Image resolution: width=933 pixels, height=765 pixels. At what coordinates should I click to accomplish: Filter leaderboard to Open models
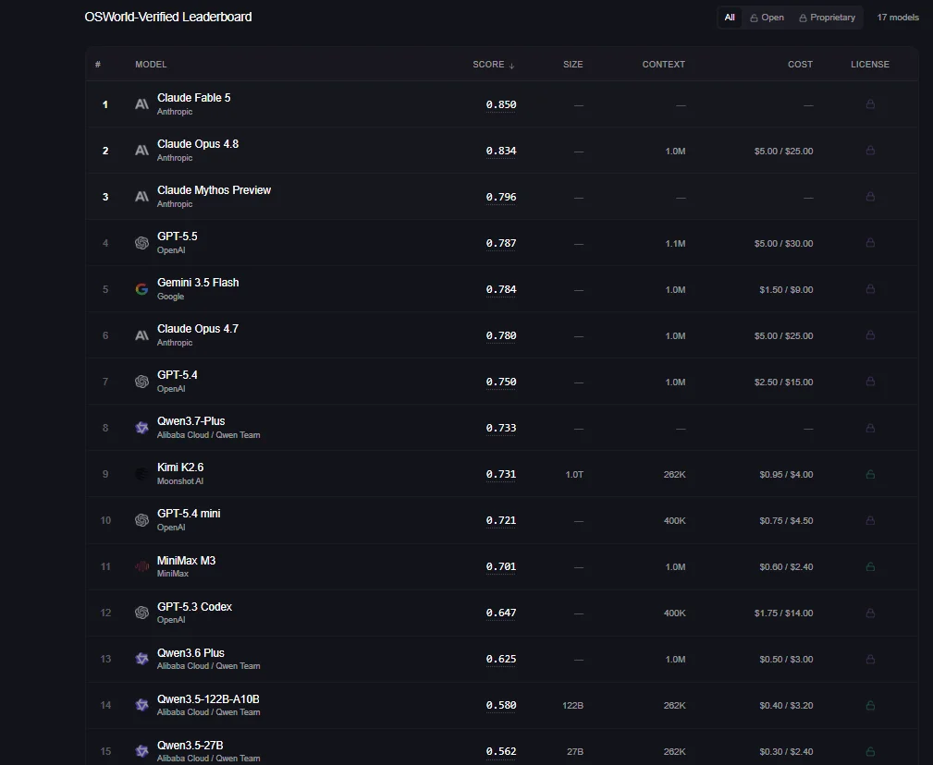coord(767,18)
